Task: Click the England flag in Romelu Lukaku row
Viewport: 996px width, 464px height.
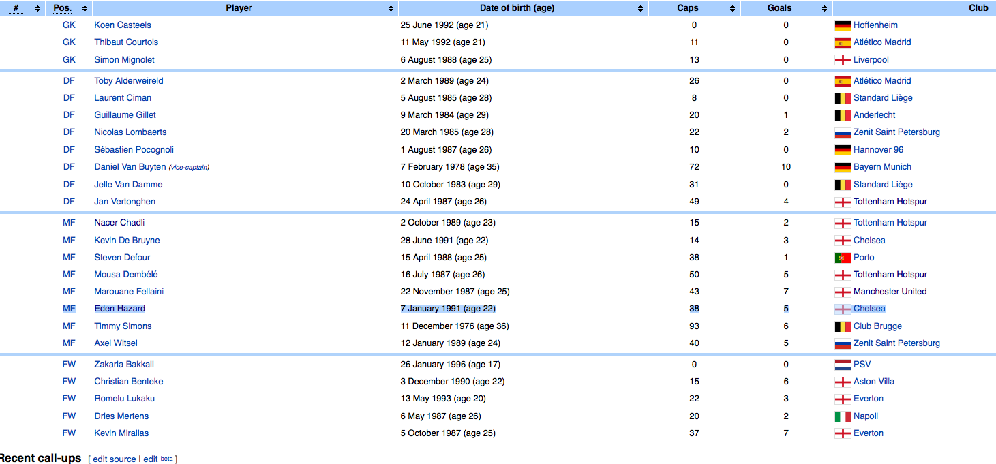Action: [x=843, y=399]
